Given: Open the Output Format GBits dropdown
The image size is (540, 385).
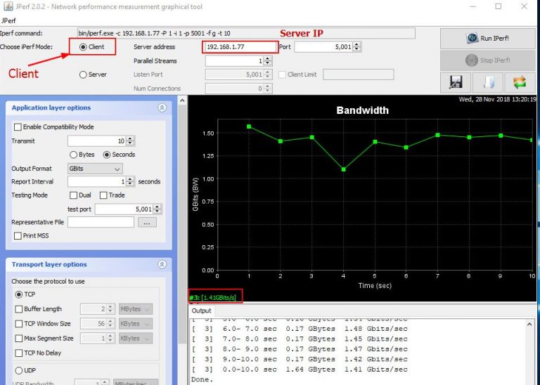Looking at the screenshot, I should [x=95, y=169].
